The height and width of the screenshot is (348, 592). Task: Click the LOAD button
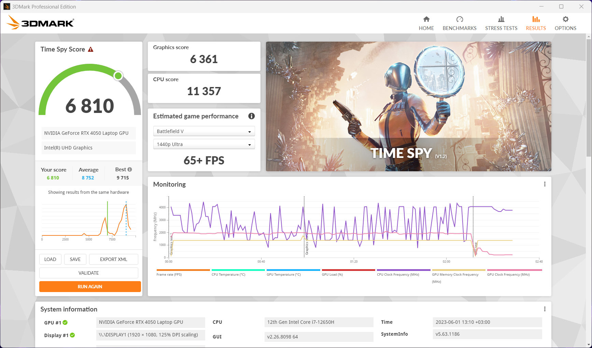(50, 259)
